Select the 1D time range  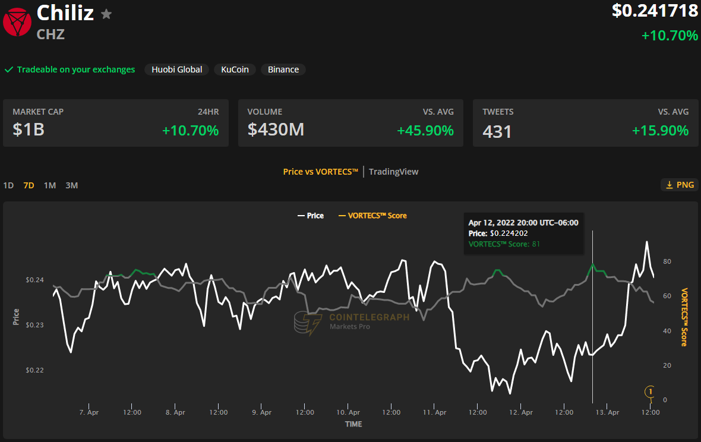click(8, 185)
